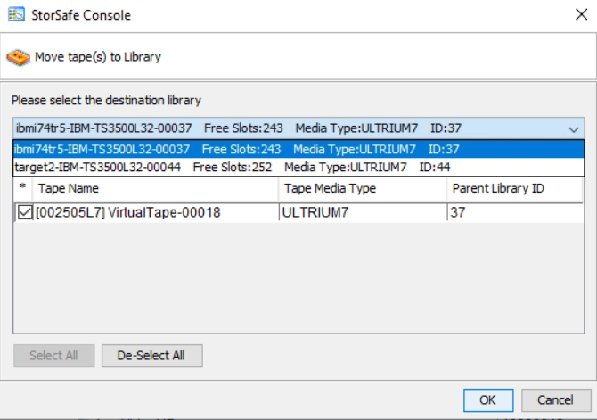Image resolution: width=597 pixels, height=420 pixels.
Task: Open the destination library dropdown arrow
Action: (x=574, y=129)
